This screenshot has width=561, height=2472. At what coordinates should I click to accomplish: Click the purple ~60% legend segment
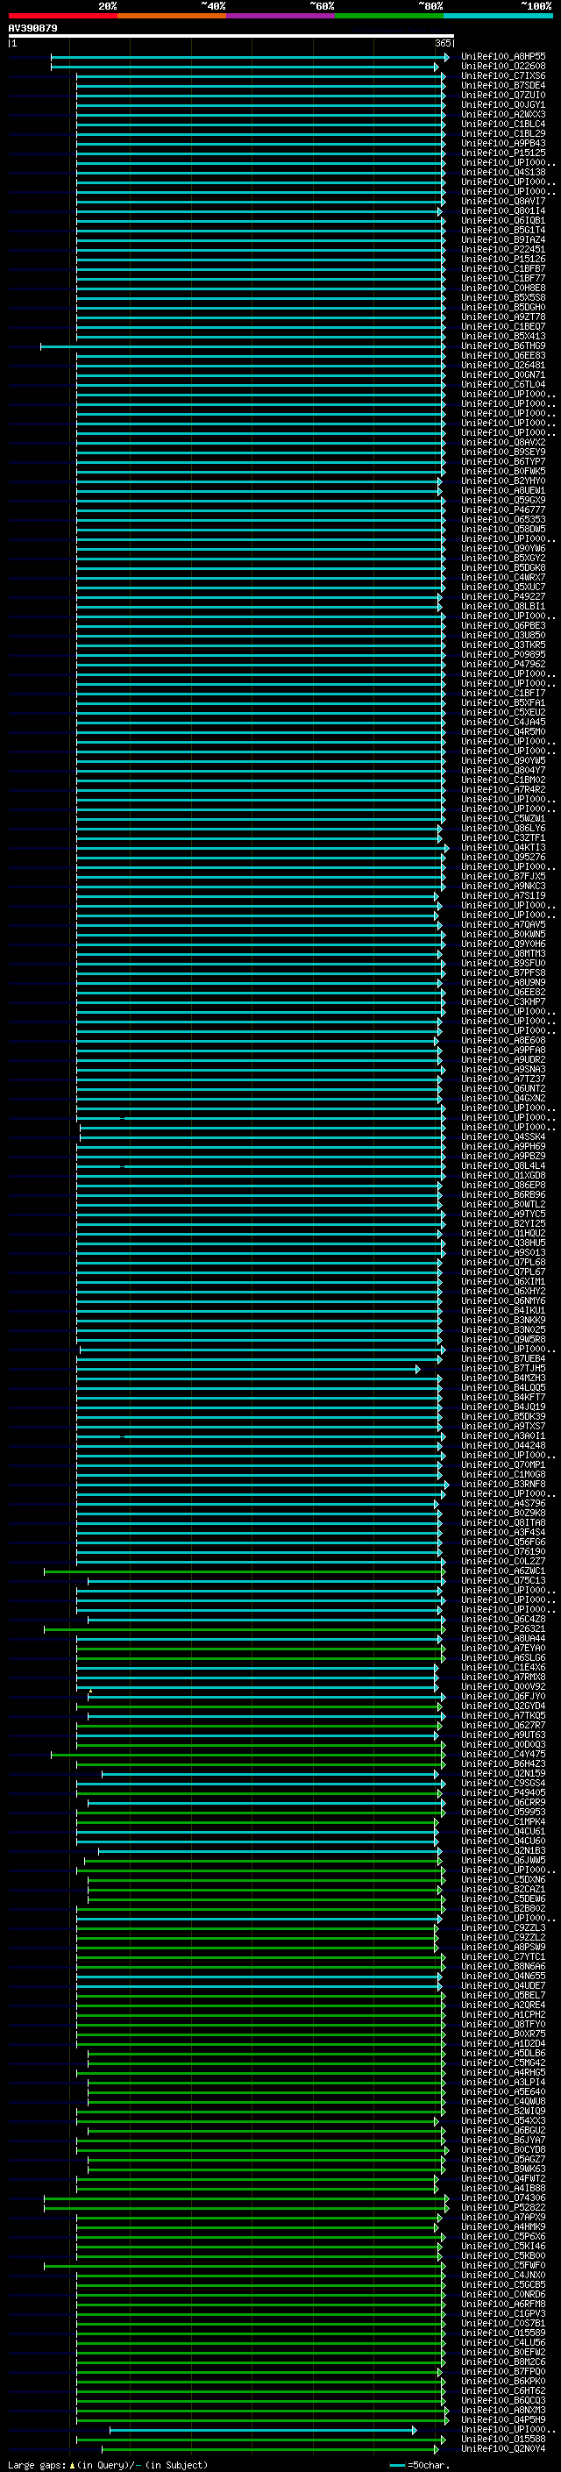pyautogui.click(x=280, y=17)
